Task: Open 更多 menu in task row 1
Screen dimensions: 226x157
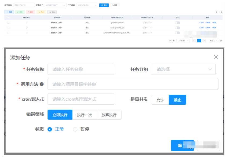Action: pyautogui.click(x=214, y=23)
